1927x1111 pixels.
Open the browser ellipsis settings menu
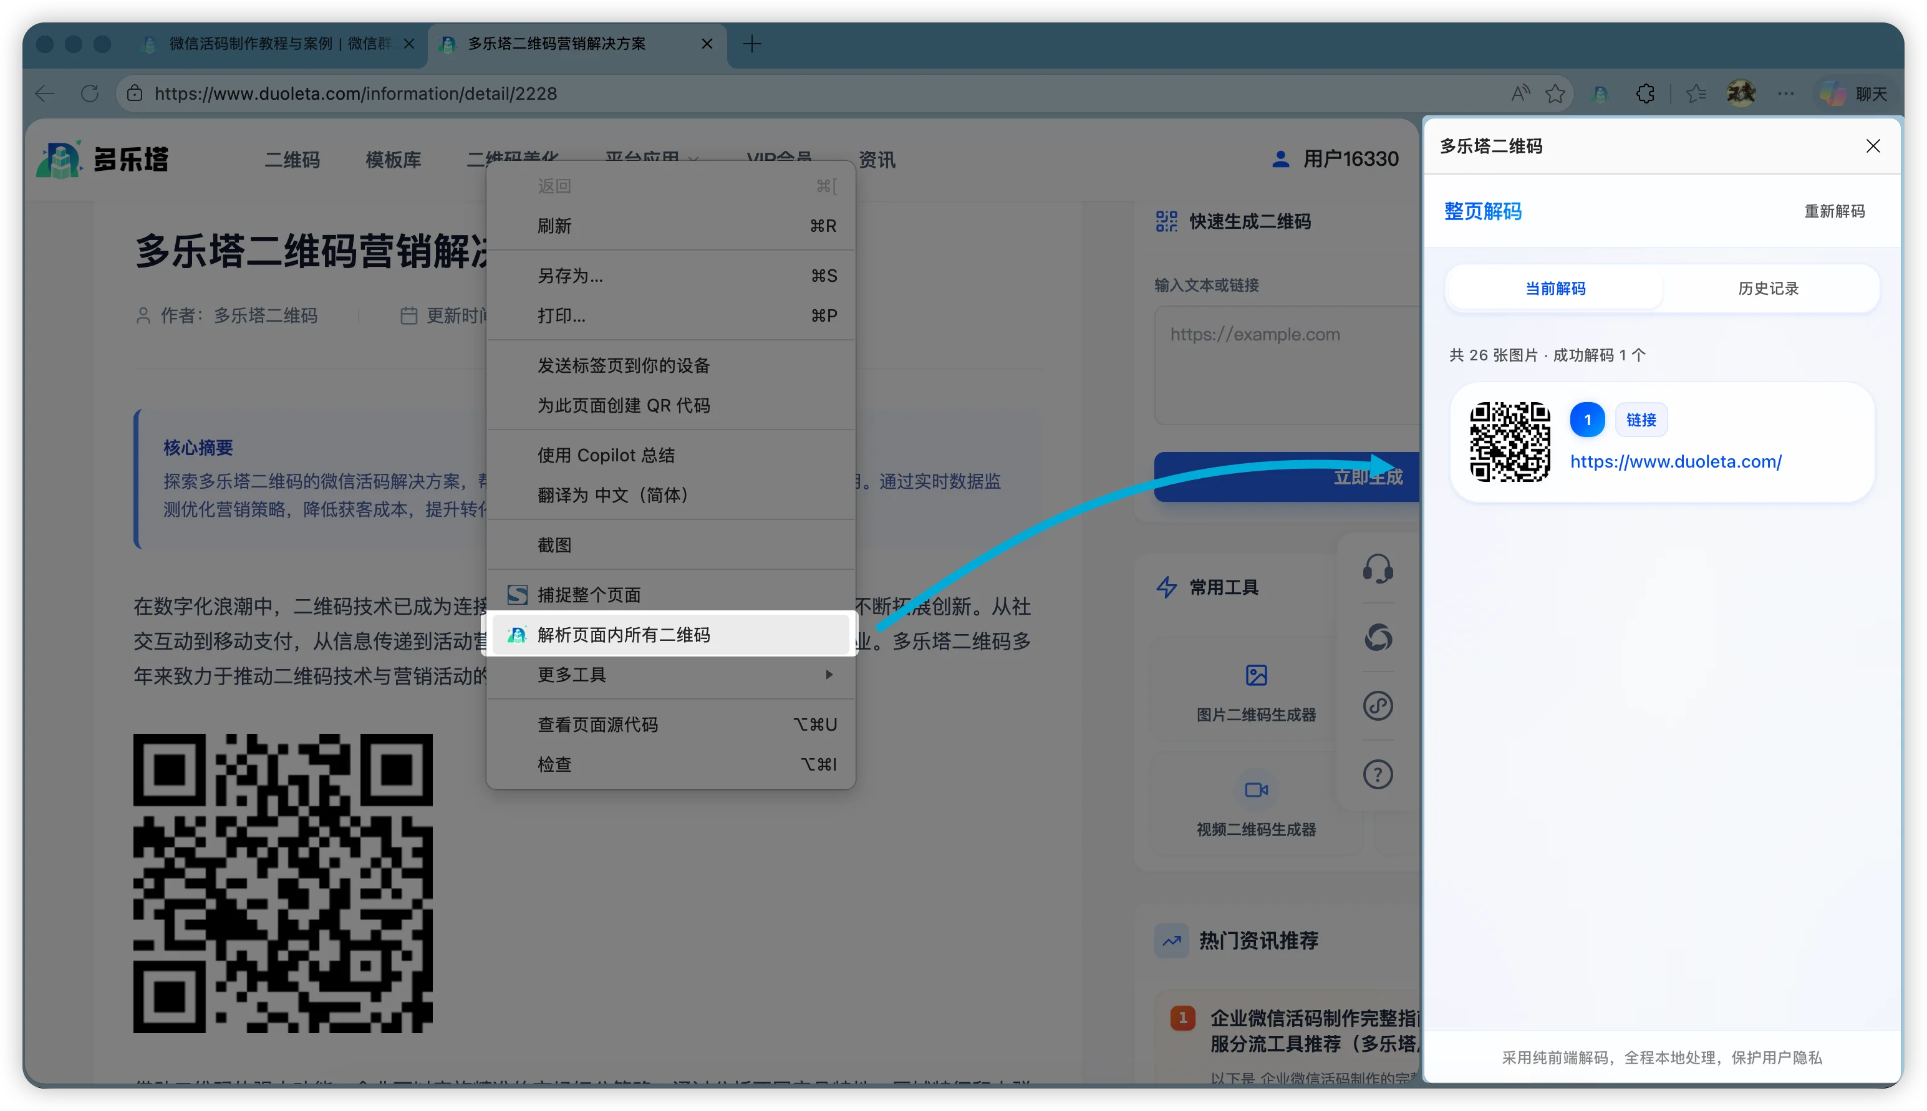click(1786, 93)
